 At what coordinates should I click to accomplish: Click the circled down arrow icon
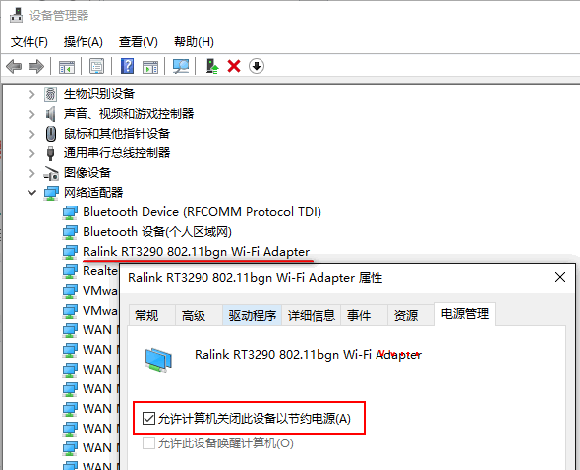coord(257,67)
